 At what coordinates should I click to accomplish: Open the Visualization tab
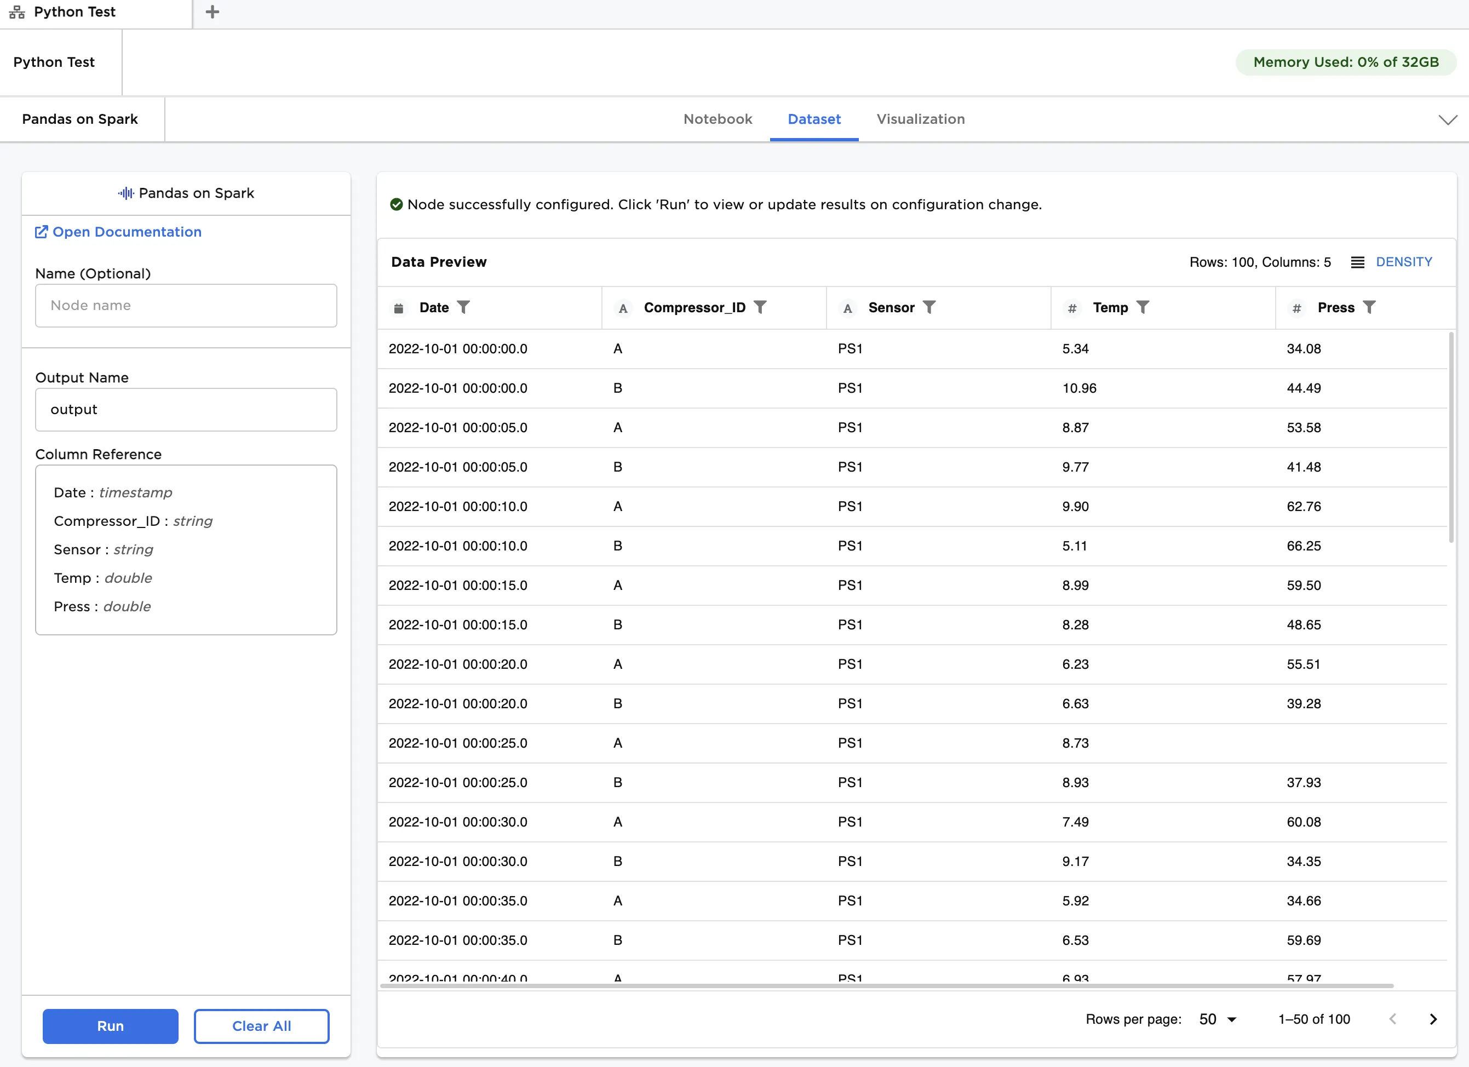click(x=920, y=119)
